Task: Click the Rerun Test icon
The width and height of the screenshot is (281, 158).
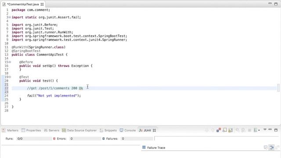Action: [x=237, y=130]
